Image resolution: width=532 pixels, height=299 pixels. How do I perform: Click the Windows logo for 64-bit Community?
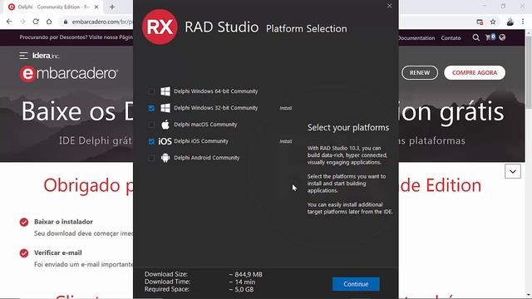(165, 91)
